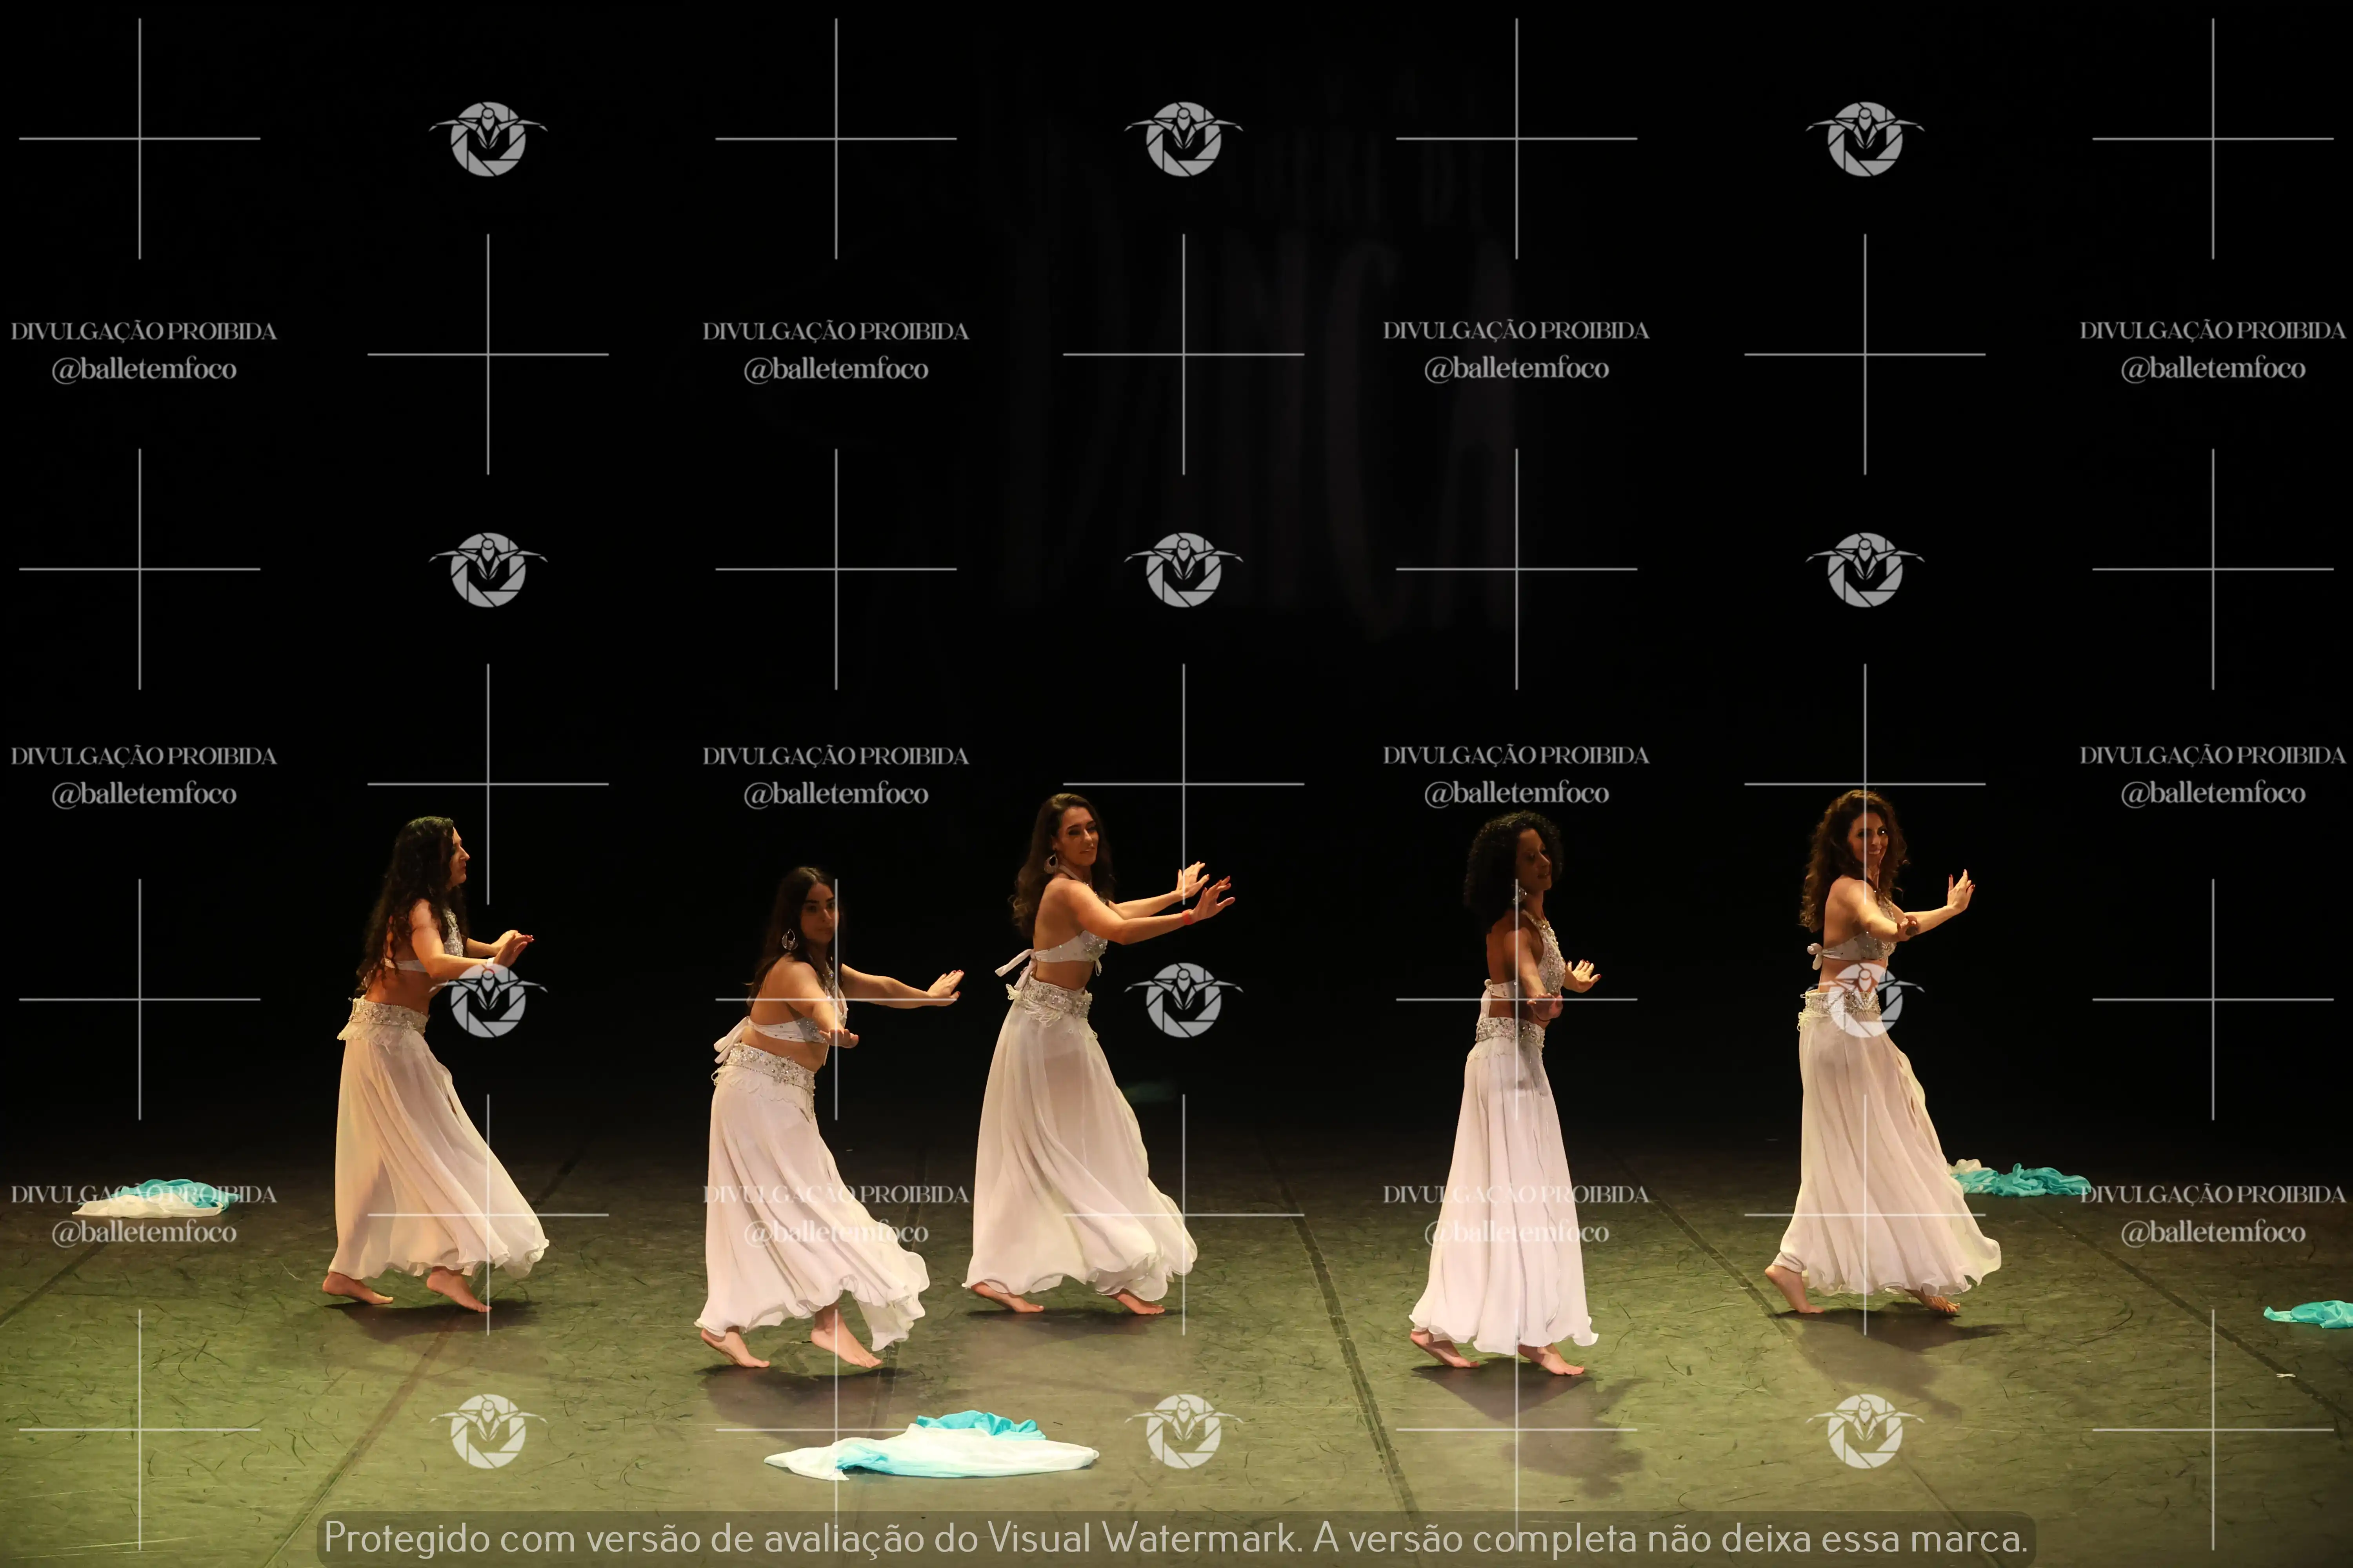The width and height of the screenshot is (2353, 1568).
Task: Click the DIVULGAÇÃO PROIBIDA text over the left floor veil
Action: (x=143, y=1194)
